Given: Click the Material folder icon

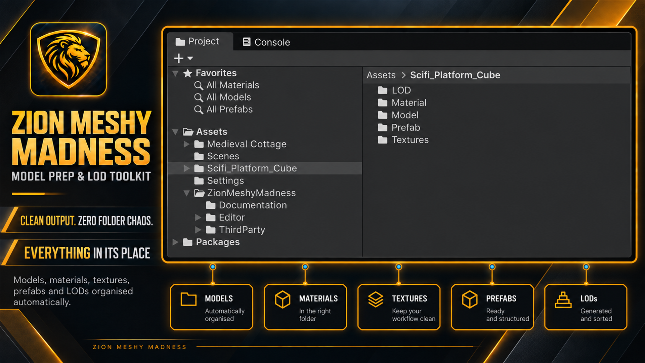Looking at the screenshot, I should pos(383,103).
